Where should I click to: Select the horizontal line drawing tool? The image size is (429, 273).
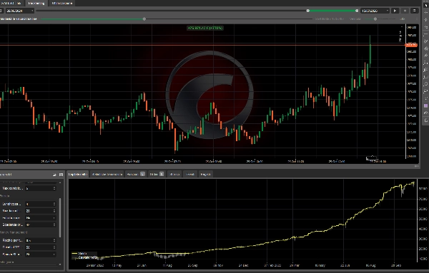[425, 34]
